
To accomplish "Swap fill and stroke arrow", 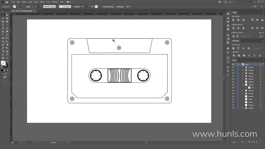I will [x=8, y=62].
